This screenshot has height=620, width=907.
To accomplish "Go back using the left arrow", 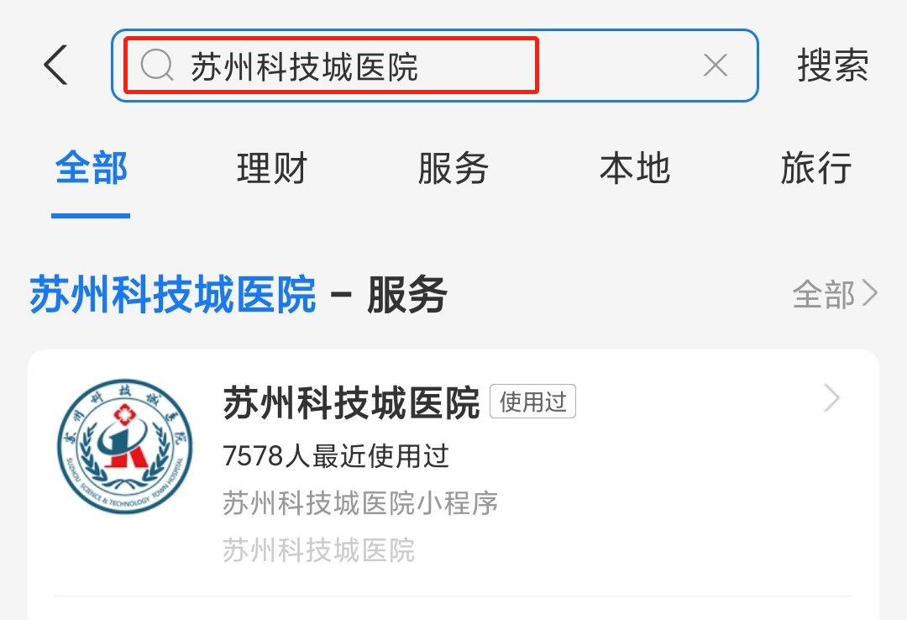I will (x=56, y=65).
